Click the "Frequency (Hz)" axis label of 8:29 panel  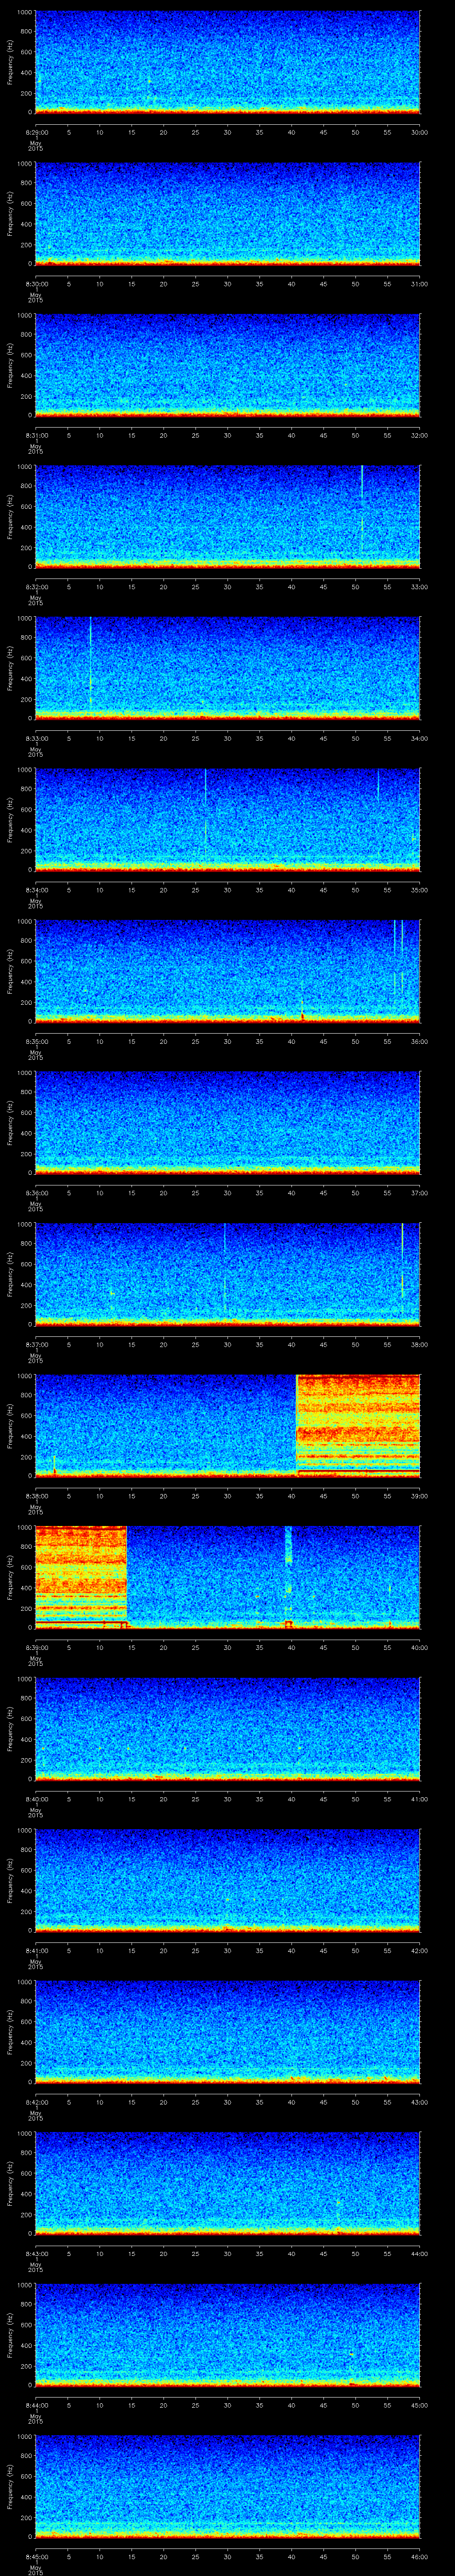[x=10, y=62]
